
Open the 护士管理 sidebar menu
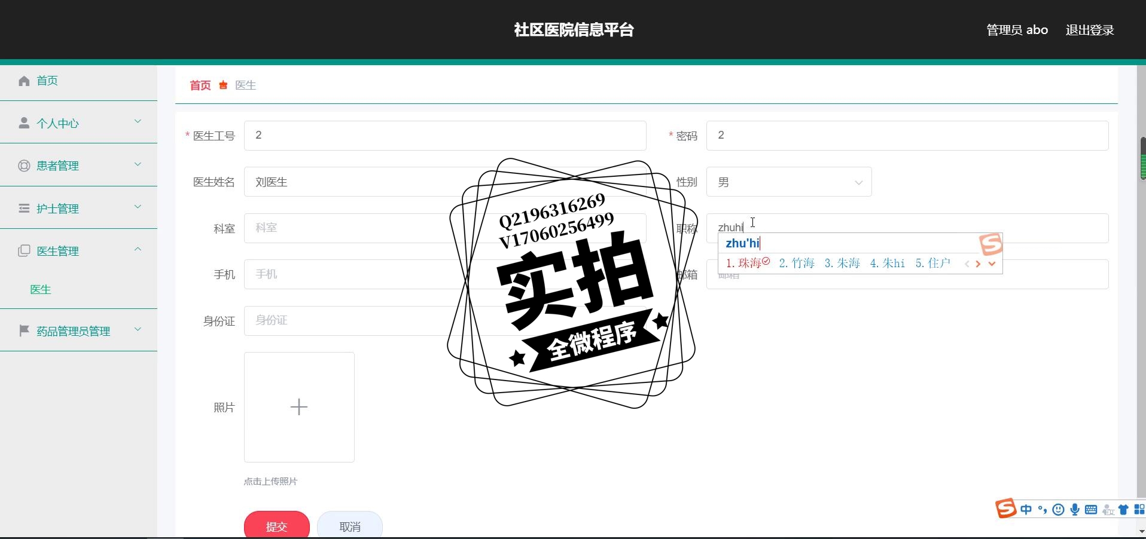click(78, 209)
